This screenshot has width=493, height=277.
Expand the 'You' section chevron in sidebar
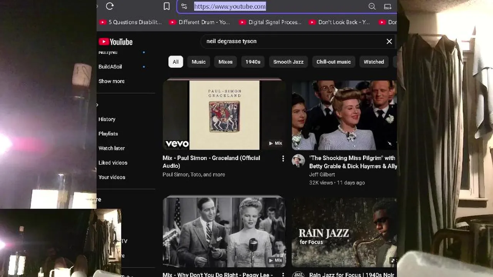pyautogui.click(x=97, y=105)
